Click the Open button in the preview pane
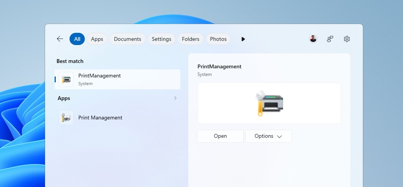The image size is (403, 187). 220,136
